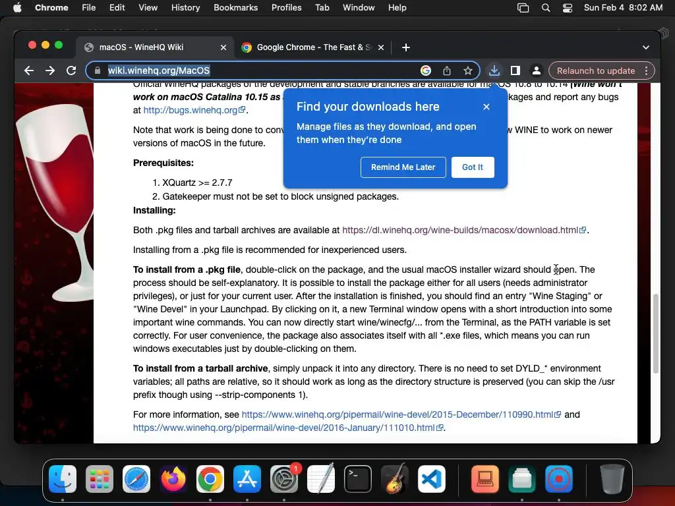Open System Settings from the Dock
Viewport: 675px width, 506px height.
[x=284, y=479]
